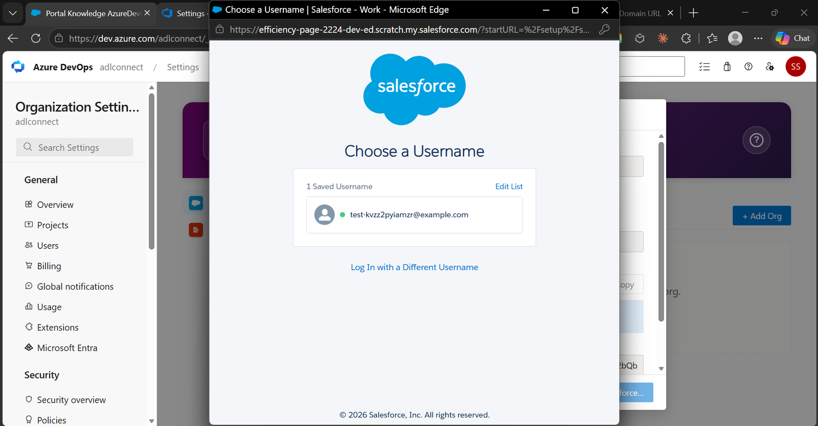Image resolution: width=818 pixels, height=426 pixels.
Task: Click the password key icon in popup address bar
Action: (x=604, y=30)
